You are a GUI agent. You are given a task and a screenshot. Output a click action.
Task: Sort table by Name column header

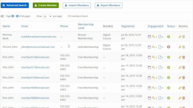pos(6,26)
